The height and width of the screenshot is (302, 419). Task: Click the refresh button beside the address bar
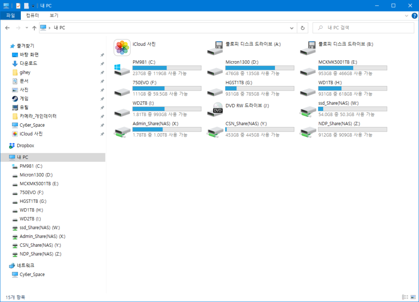click(302, 28)
